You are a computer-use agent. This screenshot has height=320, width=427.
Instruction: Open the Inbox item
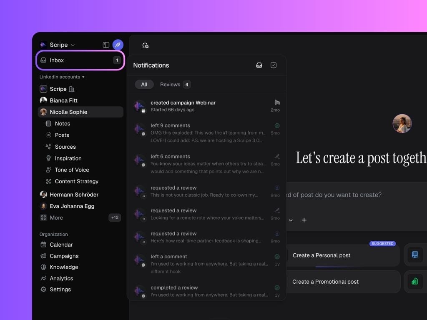coord(80,60)
